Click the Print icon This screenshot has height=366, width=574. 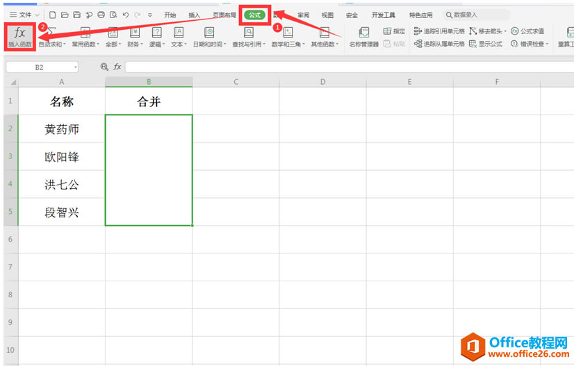click(x=101, y=15)
